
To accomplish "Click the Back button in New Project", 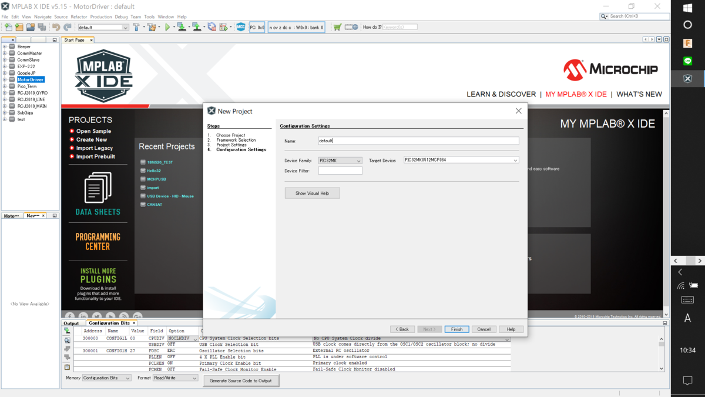I will pyautogui.click(x=402, y=329).
